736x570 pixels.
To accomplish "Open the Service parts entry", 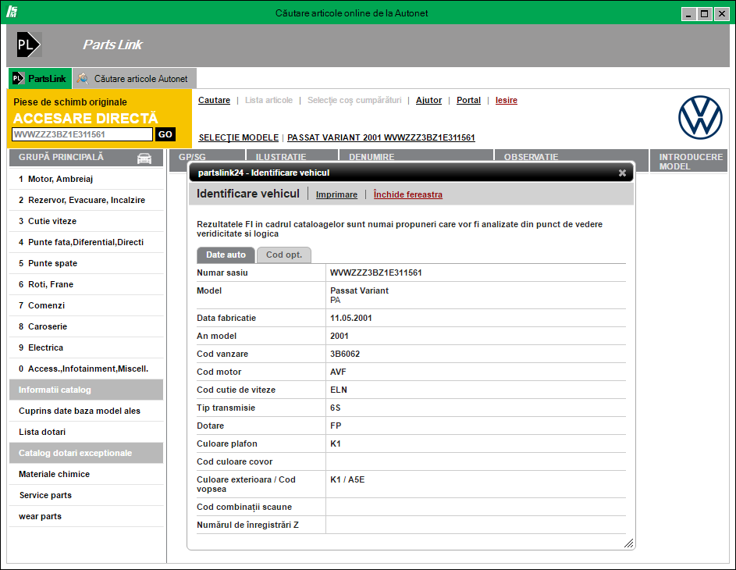I will (x=87, y=495).
